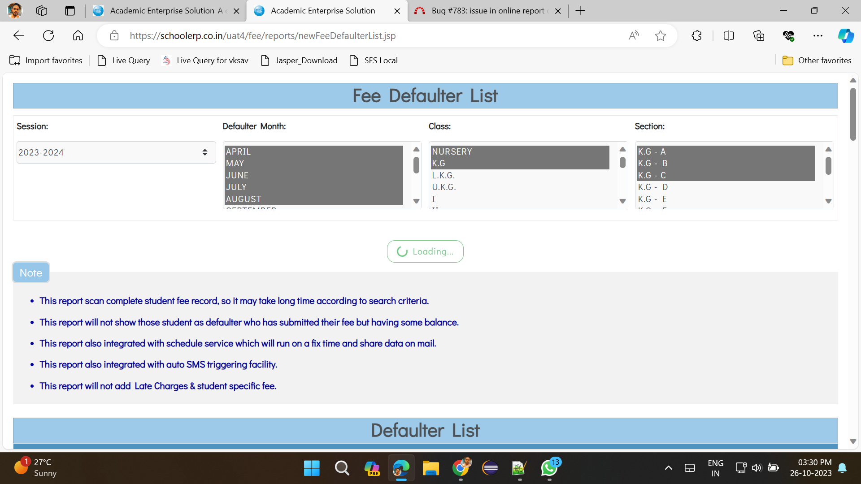Select L.K.G. in Class list

[x=443, y=175]
